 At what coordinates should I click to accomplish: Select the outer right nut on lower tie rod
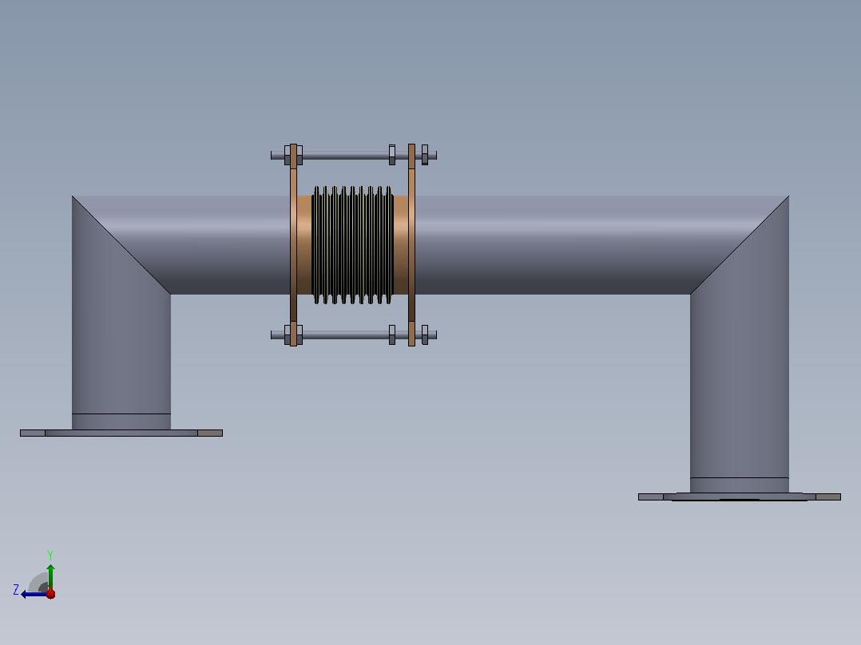[x=425, y=334]
